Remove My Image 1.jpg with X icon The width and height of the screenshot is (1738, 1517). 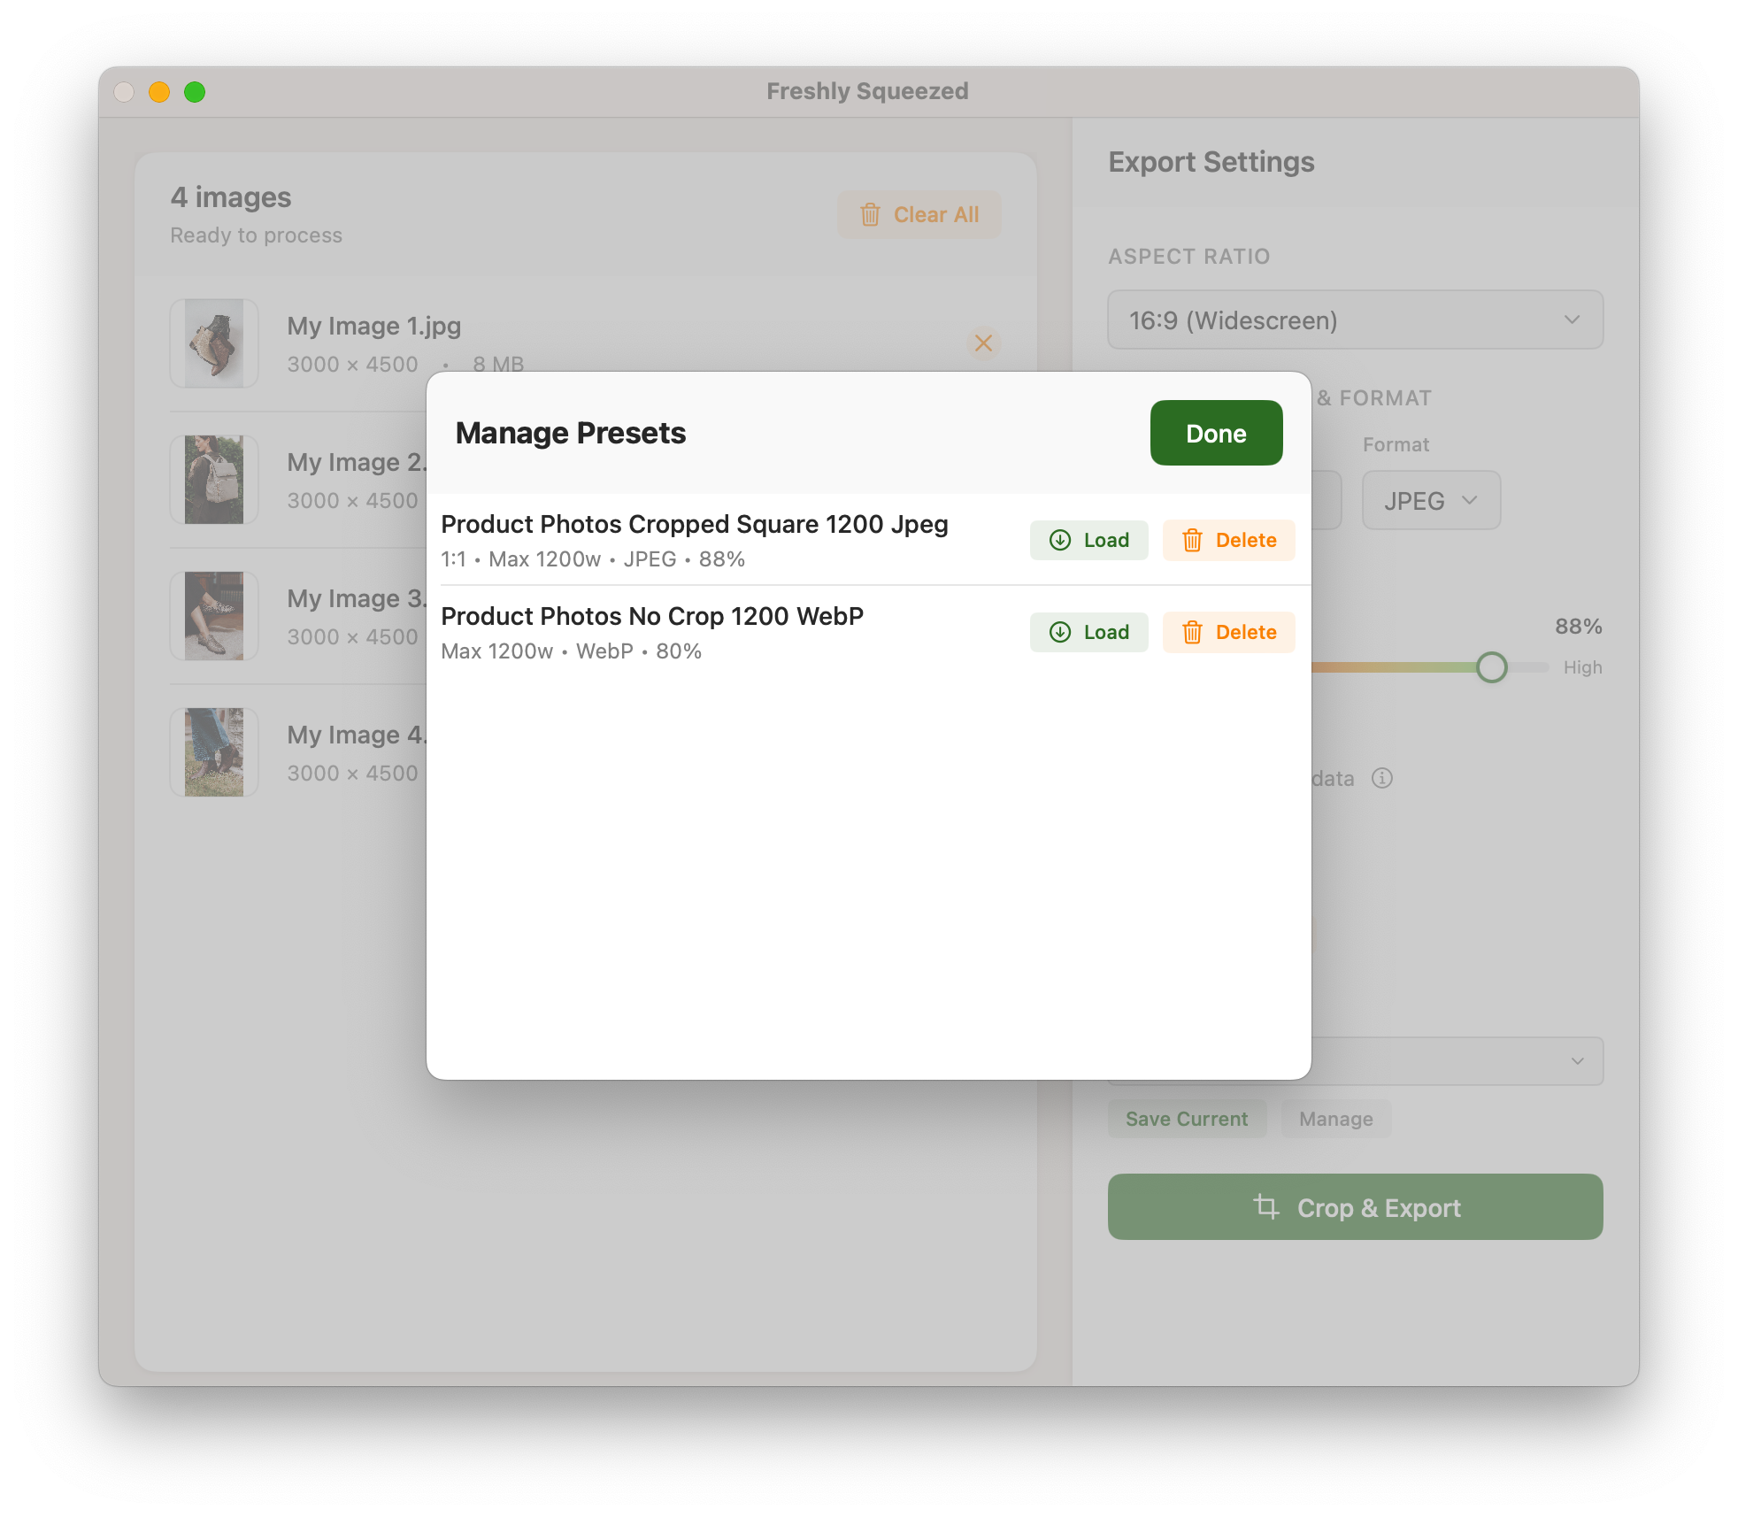pyautogui.click(x=983, y=343)
